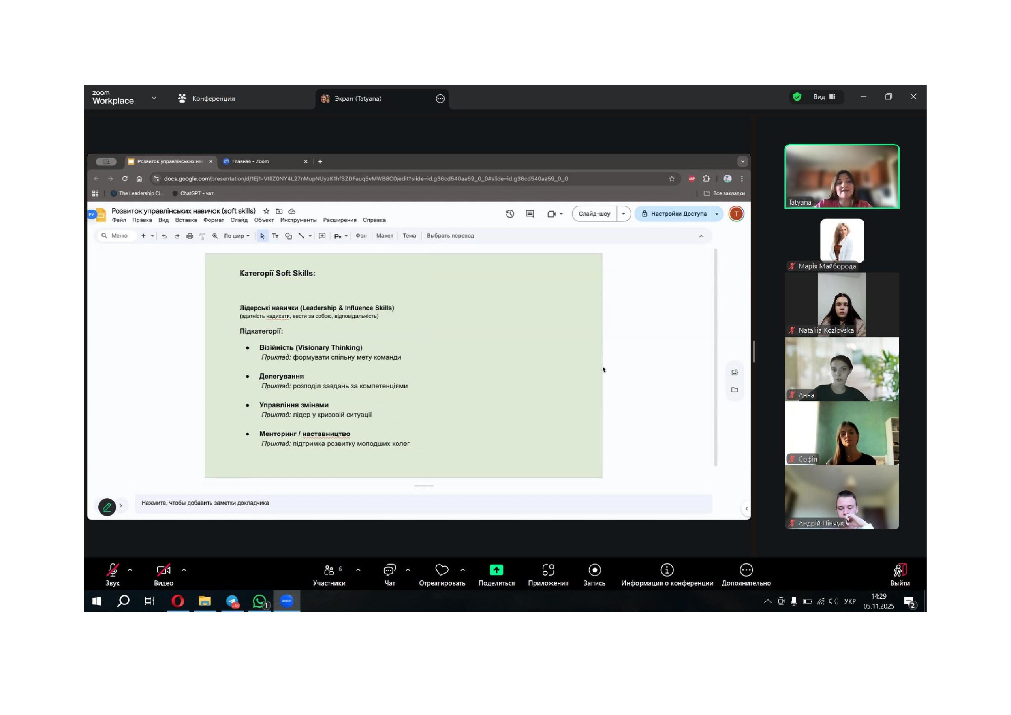Switch to the Conference tab

pos(207,99)
